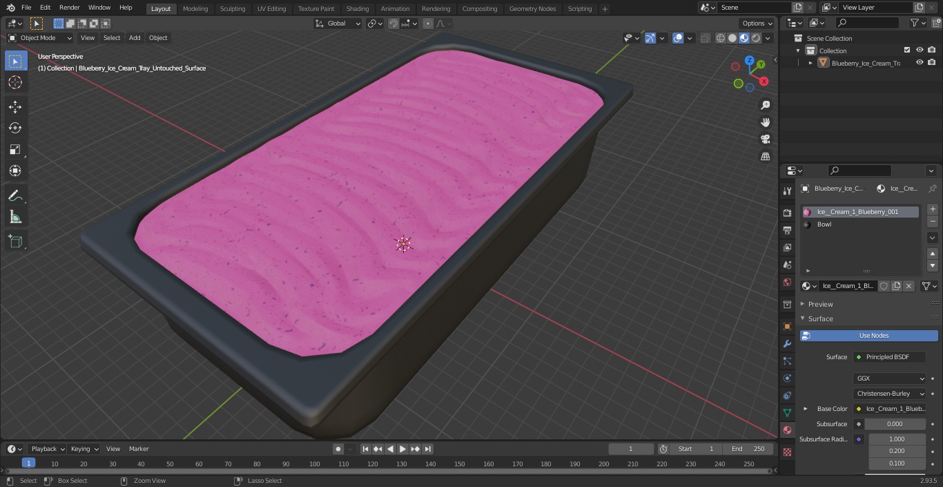Open Keying dropdown in timeline
The height and width of the screenshot is (487, 943).
click(x=84, y=449)
